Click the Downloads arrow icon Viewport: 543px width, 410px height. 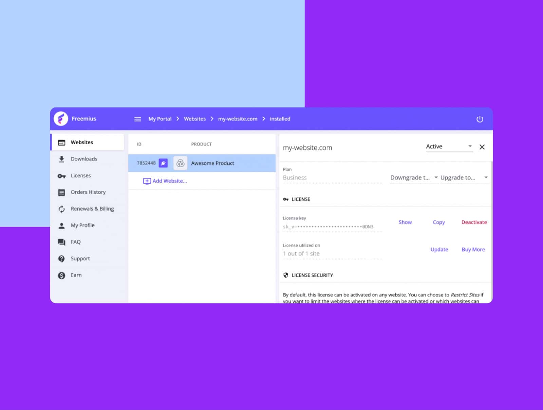point(61,159)
